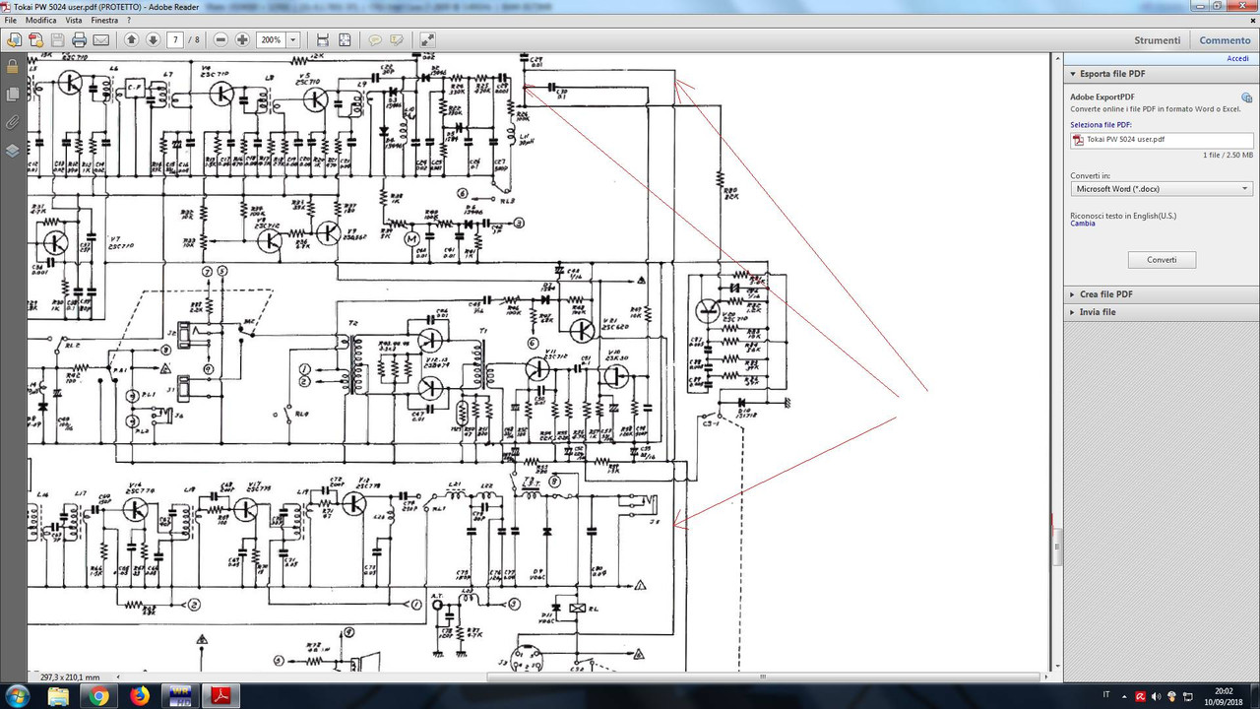
Task: Open Google Chrome from the taskbar
Action: click(99, 696)
